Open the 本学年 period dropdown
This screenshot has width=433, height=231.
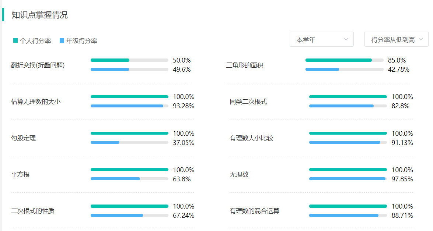tap(321, 39)
